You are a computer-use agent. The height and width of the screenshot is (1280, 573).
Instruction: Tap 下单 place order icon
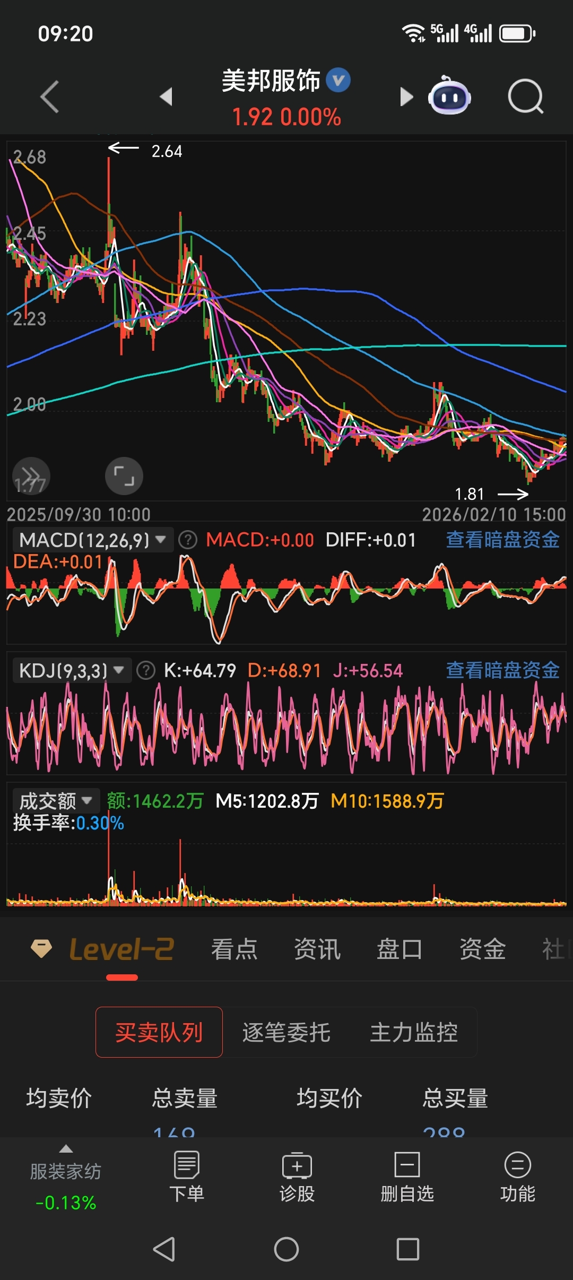point(187,1176)
